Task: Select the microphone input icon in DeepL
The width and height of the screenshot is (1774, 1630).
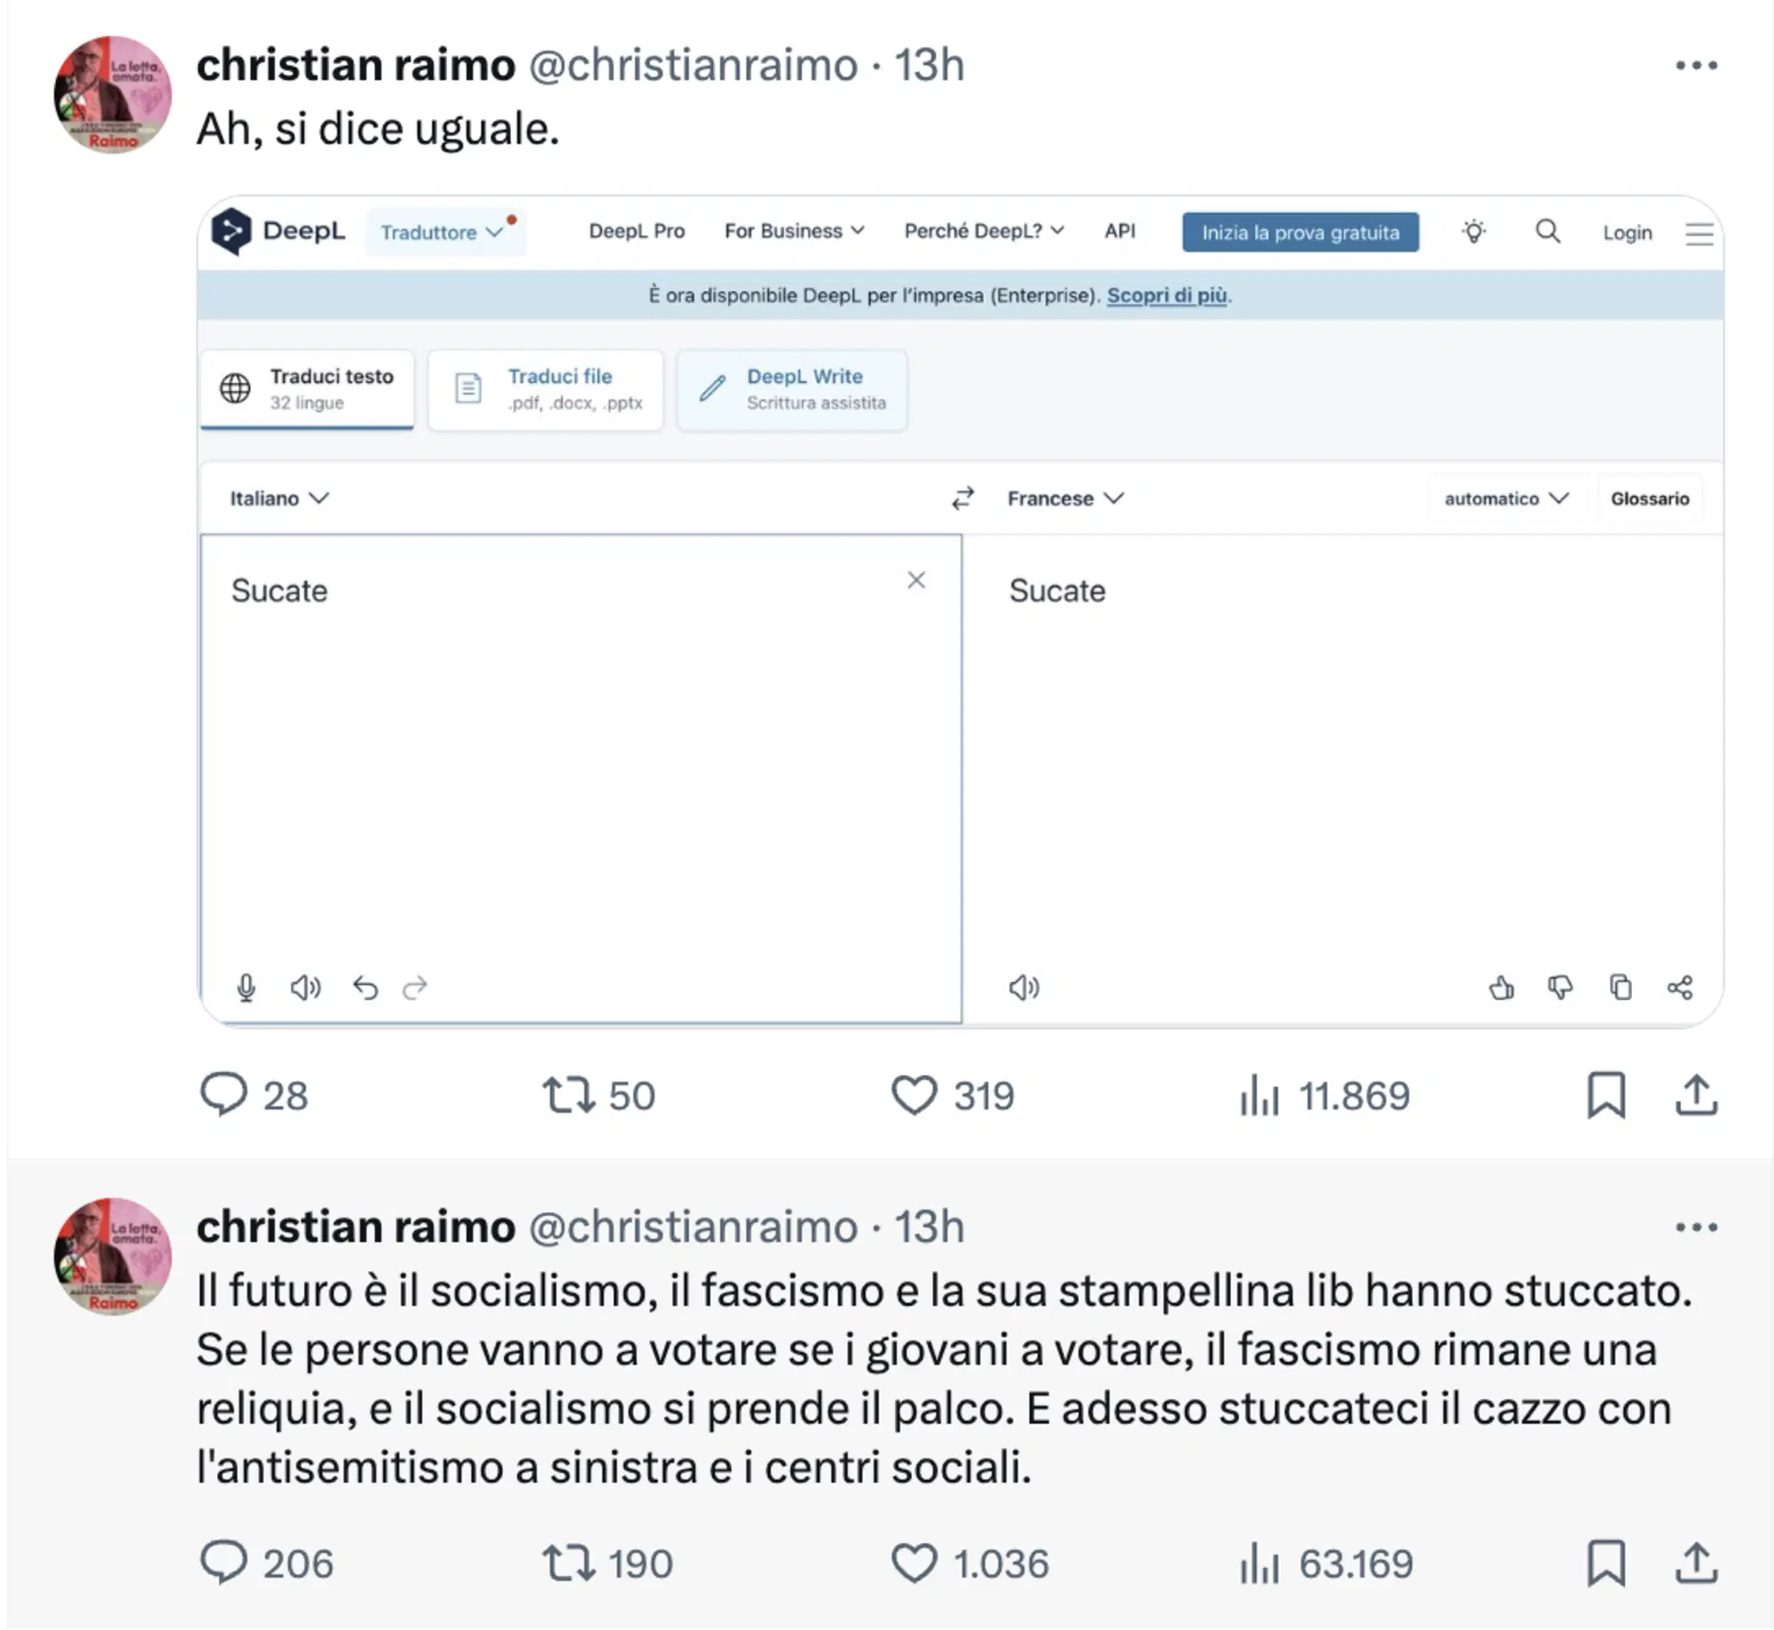Action: coord(247,986)
